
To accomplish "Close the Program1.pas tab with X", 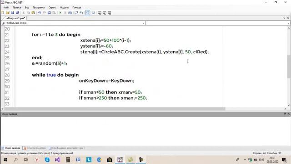I will coord(288,18).
